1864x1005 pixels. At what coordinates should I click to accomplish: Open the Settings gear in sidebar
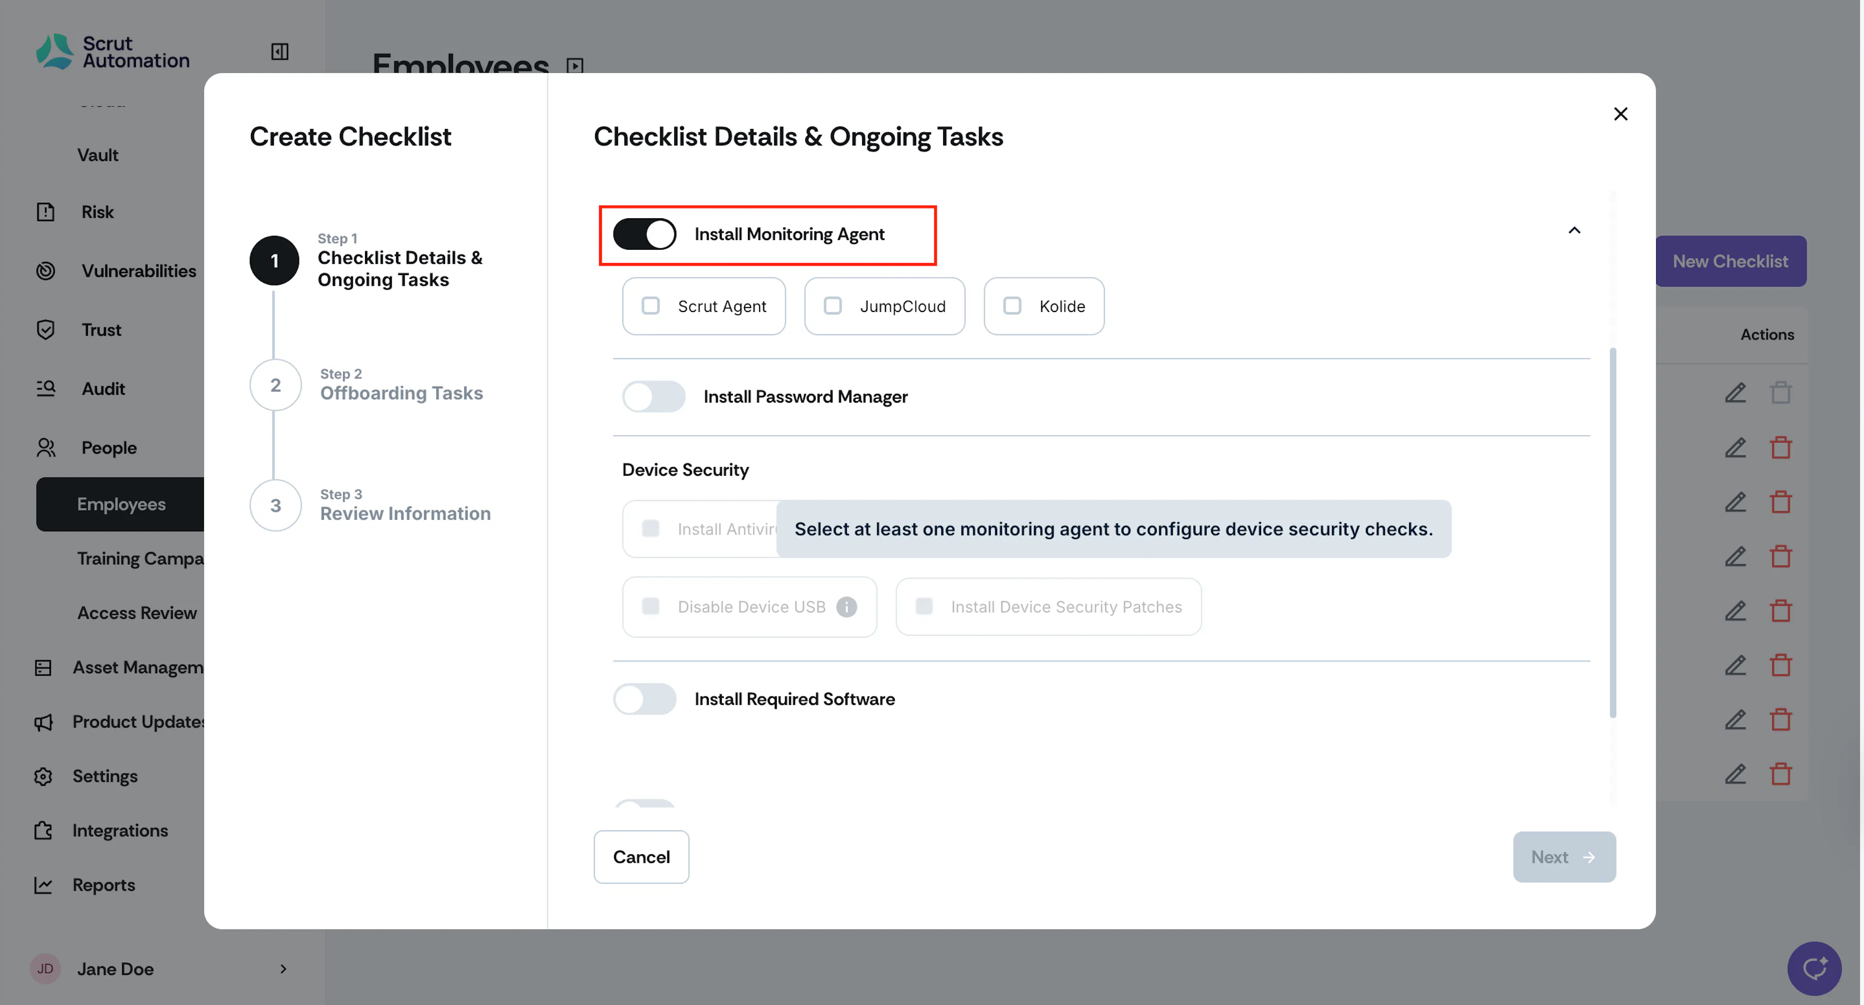pos(43,776)
